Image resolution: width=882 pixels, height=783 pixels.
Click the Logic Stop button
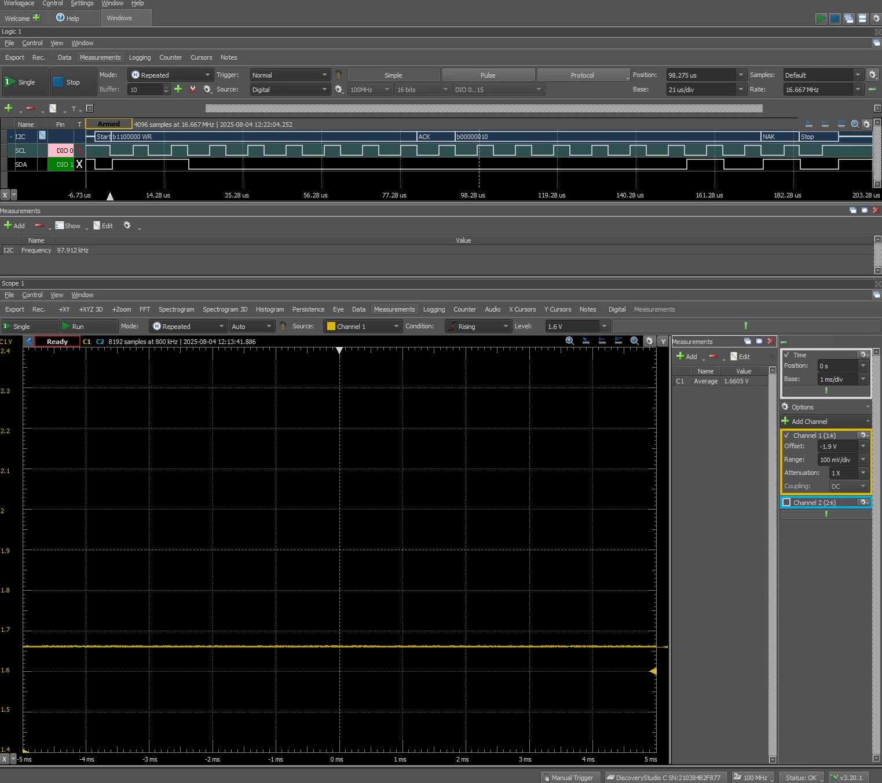(73, 82)
